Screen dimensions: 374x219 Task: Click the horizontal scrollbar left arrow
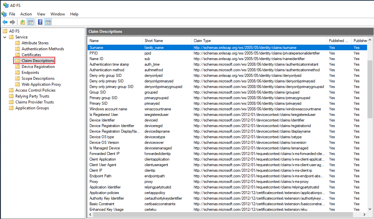click(91, 214)
